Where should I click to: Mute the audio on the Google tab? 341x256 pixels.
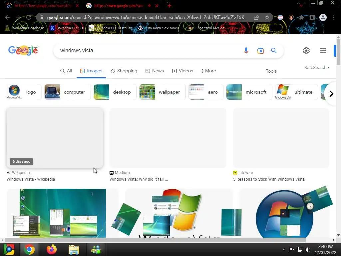click(x=150, y=6)
